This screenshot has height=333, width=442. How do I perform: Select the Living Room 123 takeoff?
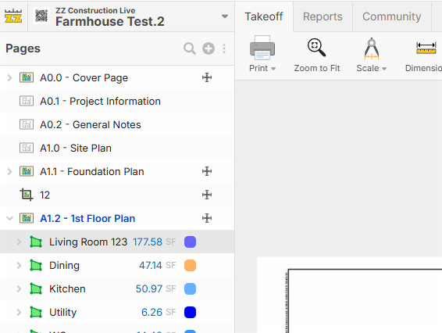coord(88,242)
